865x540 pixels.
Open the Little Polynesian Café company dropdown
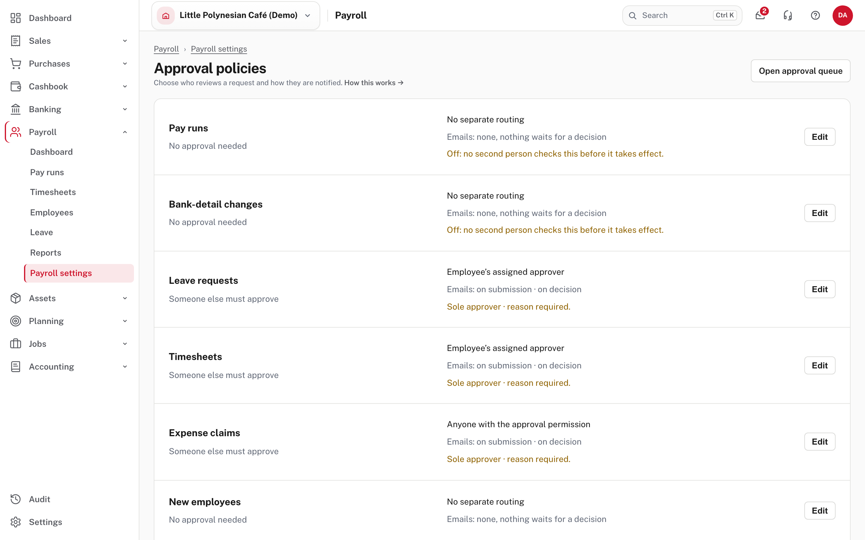236,15
